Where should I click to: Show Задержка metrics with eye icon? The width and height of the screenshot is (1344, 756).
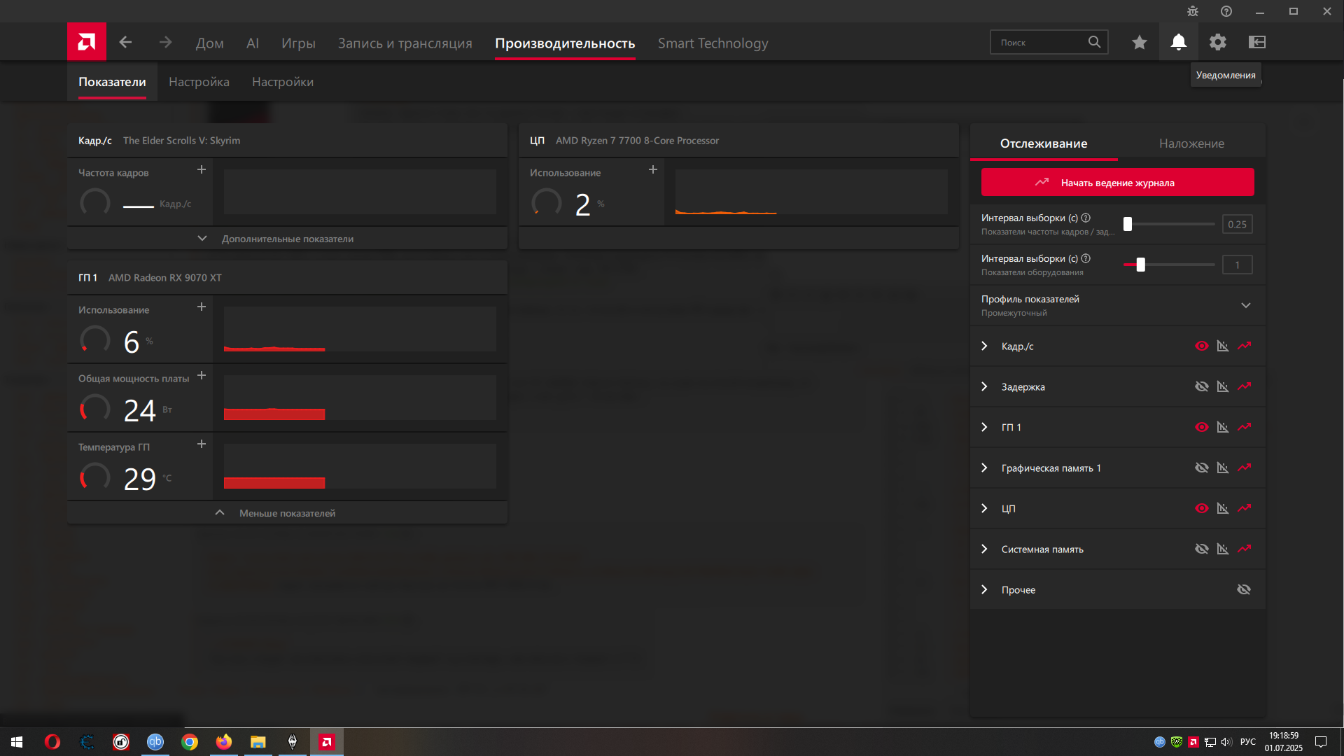1202,386
